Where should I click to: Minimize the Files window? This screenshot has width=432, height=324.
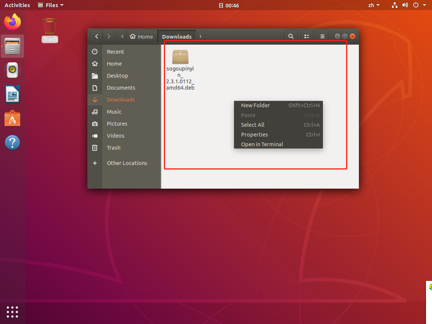click(337, 36)
